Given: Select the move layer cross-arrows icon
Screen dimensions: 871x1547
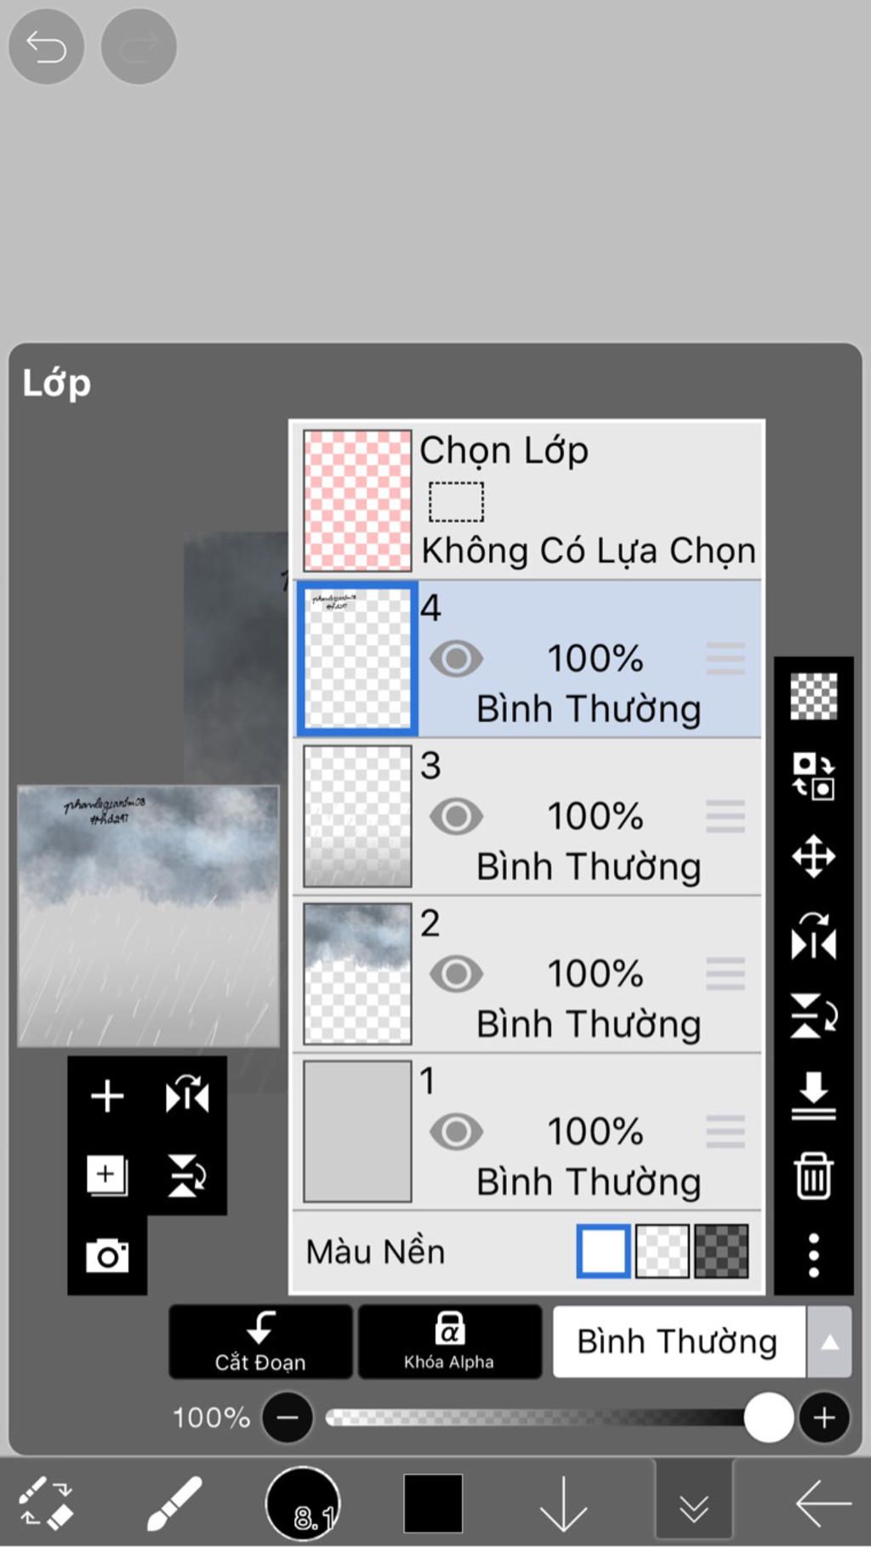Looking at the screenshot, I should (x=813, y=856).
